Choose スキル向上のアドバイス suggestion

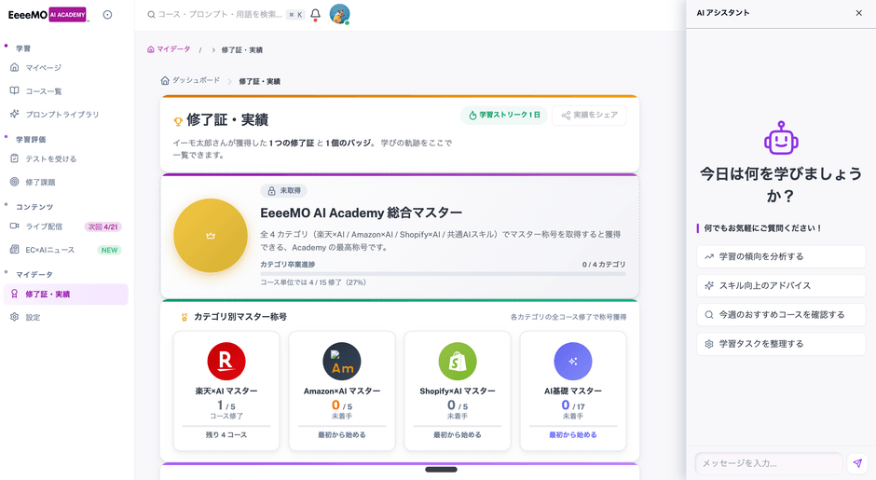pyautogui.click(x=781, y=285)
